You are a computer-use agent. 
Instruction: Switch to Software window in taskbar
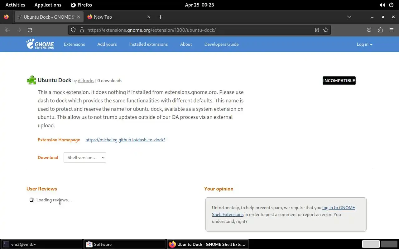125,244
